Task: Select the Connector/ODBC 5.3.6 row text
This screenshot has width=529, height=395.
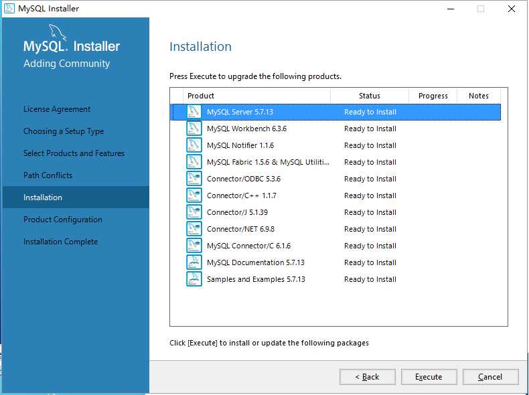Action: [x=244, y=179]
